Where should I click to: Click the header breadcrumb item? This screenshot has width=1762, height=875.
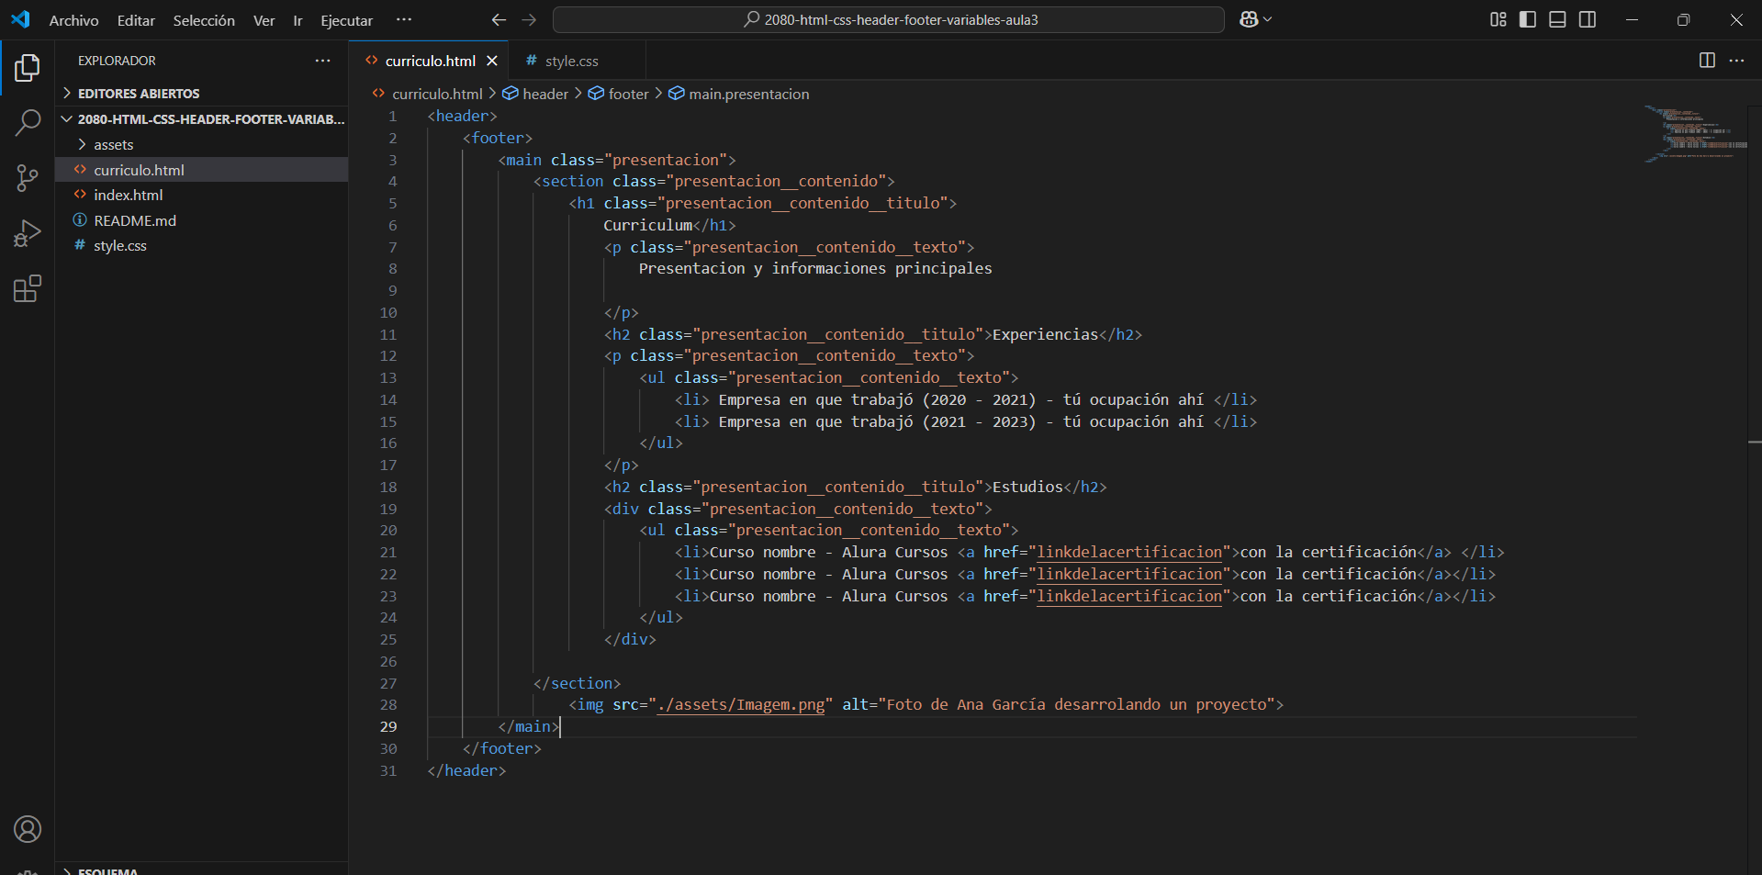(545, 94)
